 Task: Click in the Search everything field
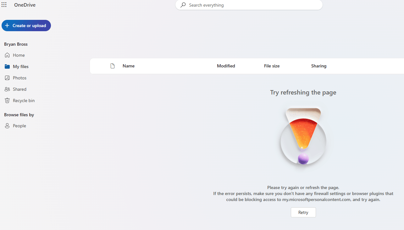249,5
